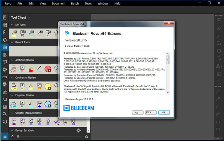The height and width of the screenshot is (141, 224).
Task: Select the Rectangle tool in right toolbar
Action: (x=218, y=129)
